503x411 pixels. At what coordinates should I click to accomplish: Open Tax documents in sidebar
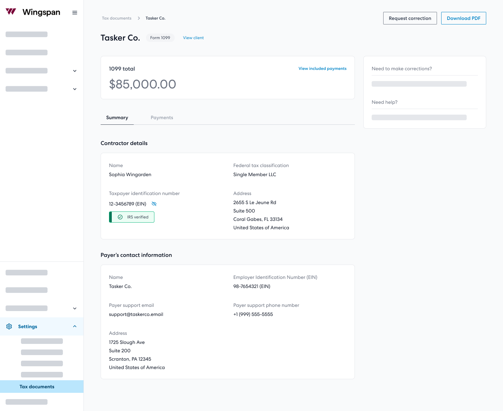(42, 387)
